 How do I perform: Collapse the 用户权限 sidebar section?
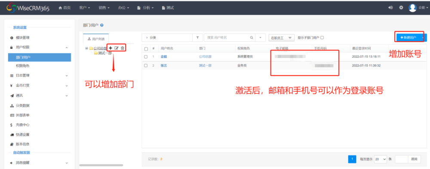tap(67, 47)
